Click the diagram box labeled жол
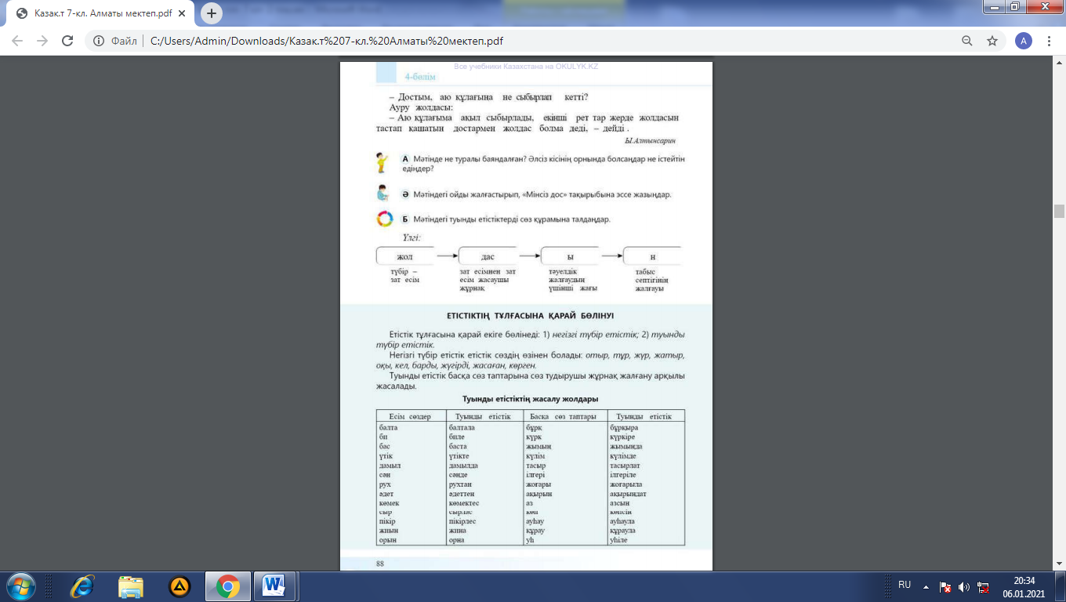1066x602 pixels. tap(406, 256)
